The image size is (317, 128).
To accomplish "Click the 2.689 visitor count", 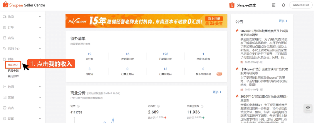I will [x=153, y=112].
